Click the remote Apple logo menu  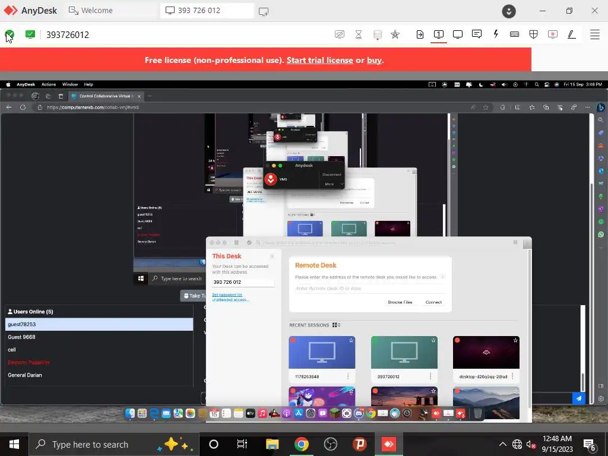click(8, 84)
